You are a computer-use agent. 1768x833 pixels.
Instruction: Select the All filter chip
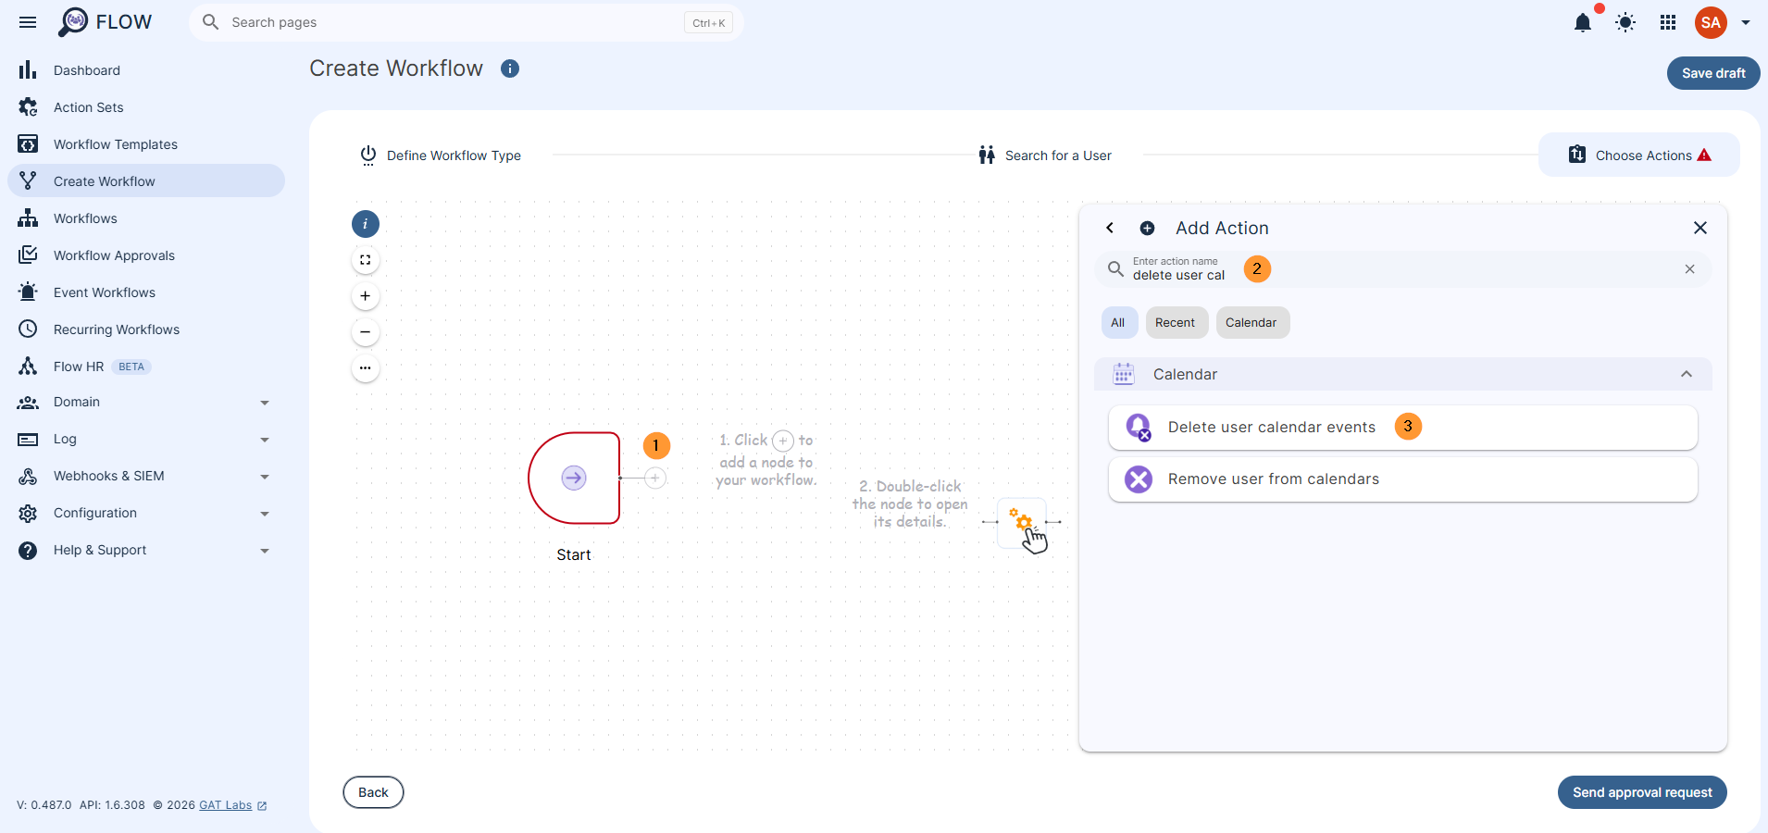coord(1118,322)
